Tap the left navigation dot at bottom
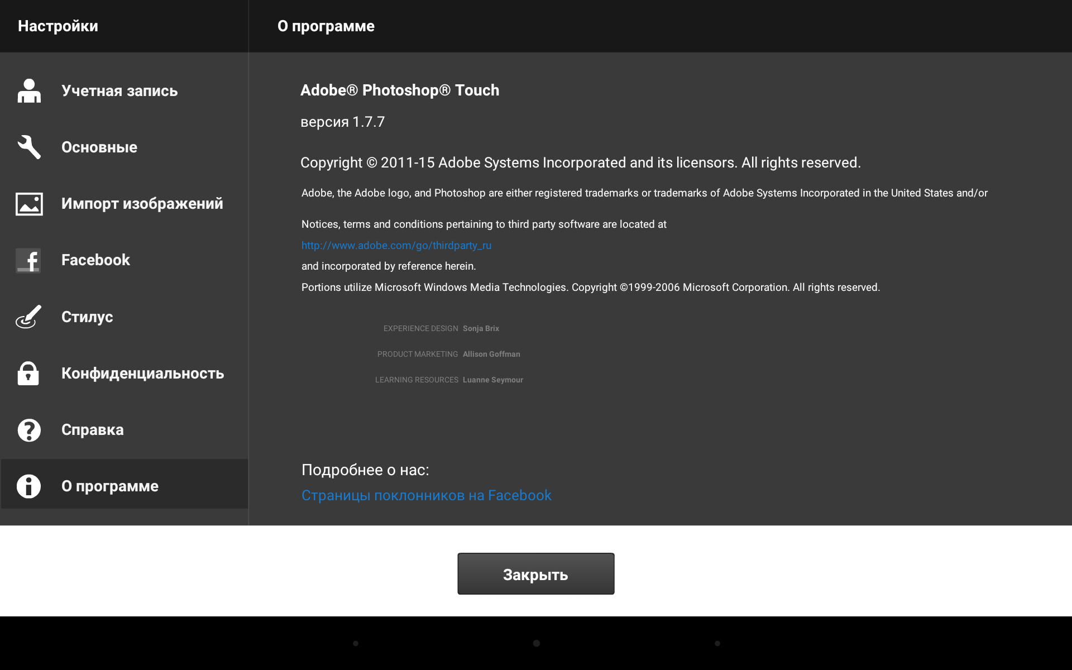This screenshot has height=670, width=1072. coord(356,643)
